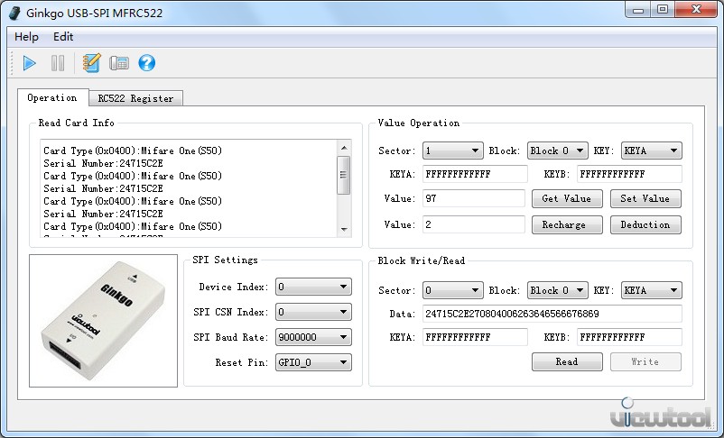Click the card info scrollbar down arrow
Viewport: 724px width, 438px height.
click(344, 229)
